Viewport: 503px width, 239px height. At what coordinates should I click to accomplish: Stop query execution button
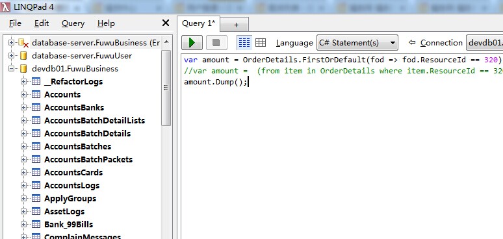216,43
